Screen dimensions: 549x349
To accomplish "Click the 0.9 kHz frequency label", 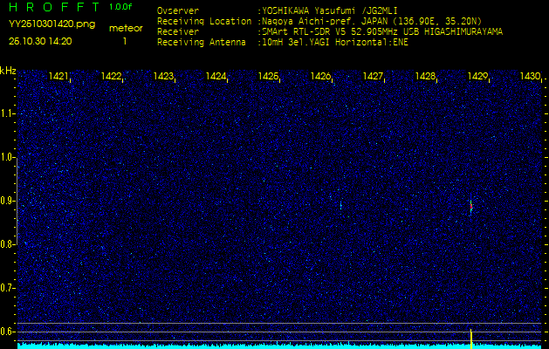I will 7,201.
